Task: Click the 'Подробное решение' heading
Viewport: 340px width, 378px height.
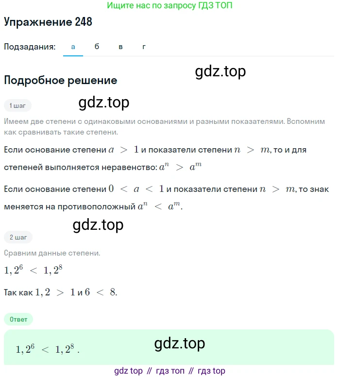Action: tap(61, 80)
